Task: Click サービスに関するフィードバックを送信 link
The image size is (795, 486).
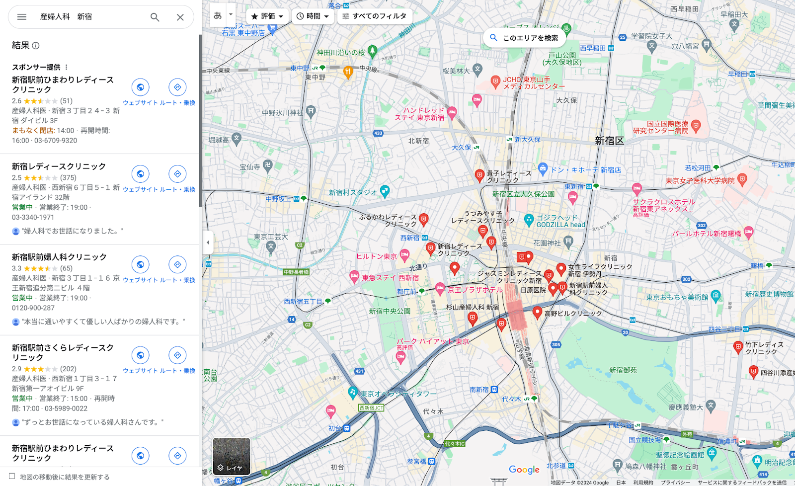Action: pos(742,483)
